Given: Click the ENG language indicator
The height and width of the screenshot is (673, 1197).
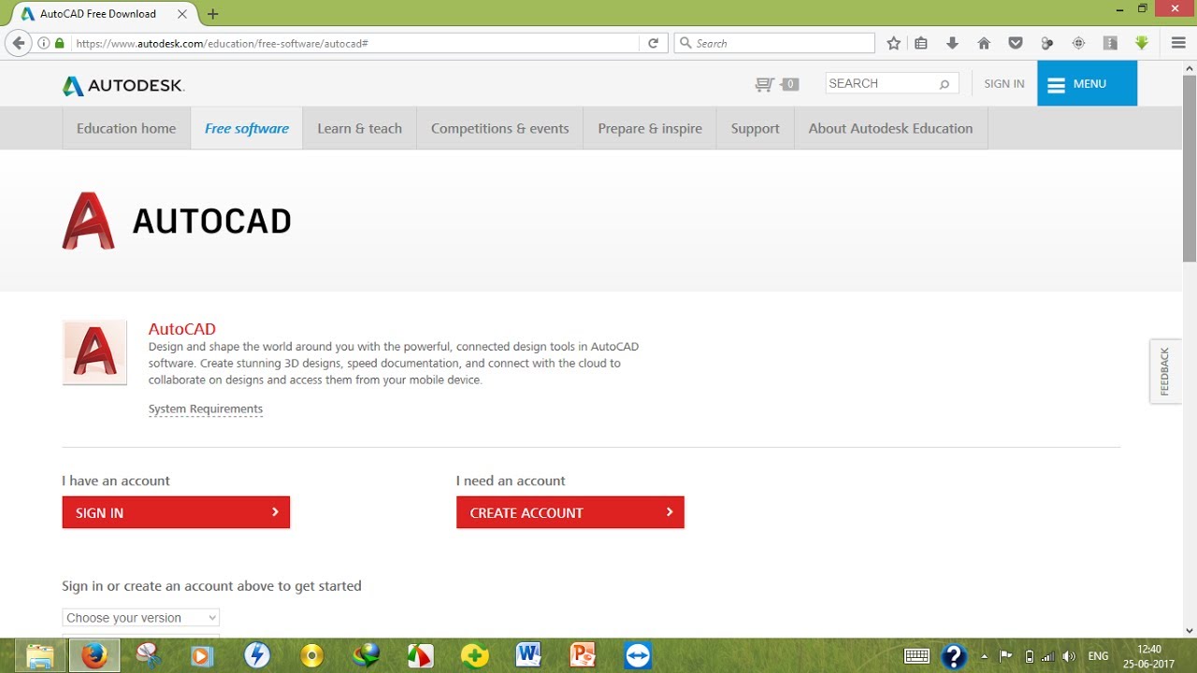Looking at the screenshot, I should tap(1099, 656).
